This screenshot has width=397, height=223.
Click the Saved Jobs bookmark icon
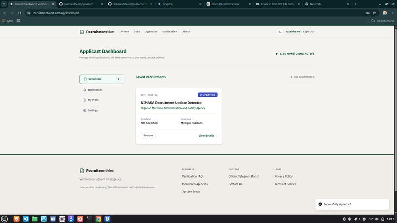click(x=85, y=79)
